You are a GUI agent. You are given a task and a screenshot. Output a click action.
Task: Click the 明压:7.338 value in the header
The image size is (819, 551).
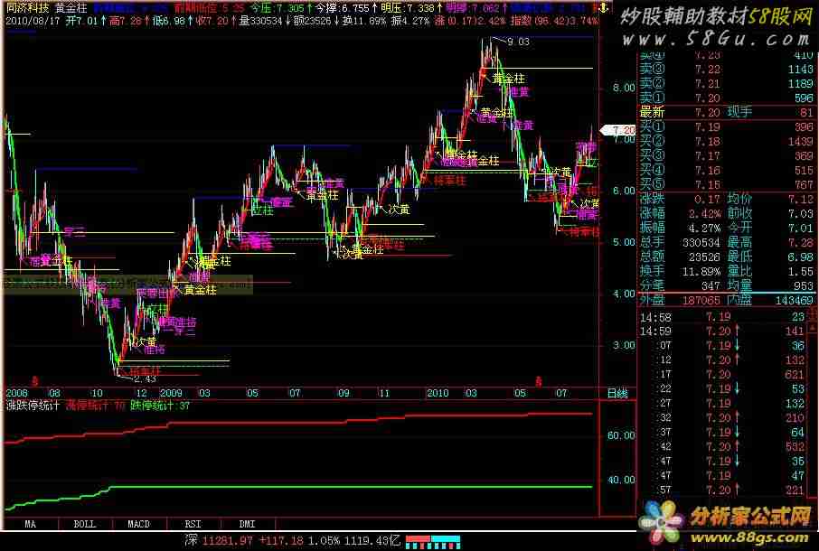(x=410, y=8)
